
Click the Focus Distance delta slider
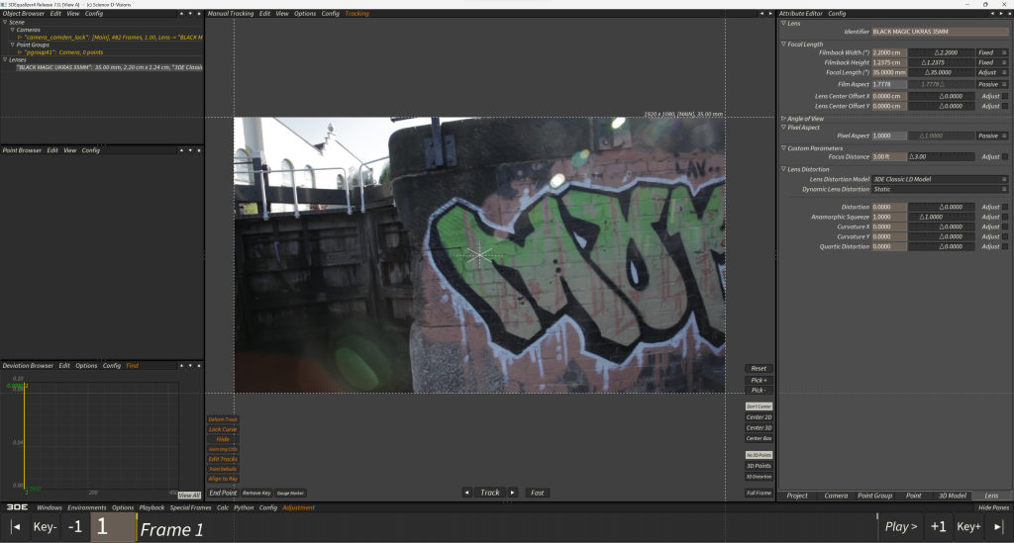point(941,157)
